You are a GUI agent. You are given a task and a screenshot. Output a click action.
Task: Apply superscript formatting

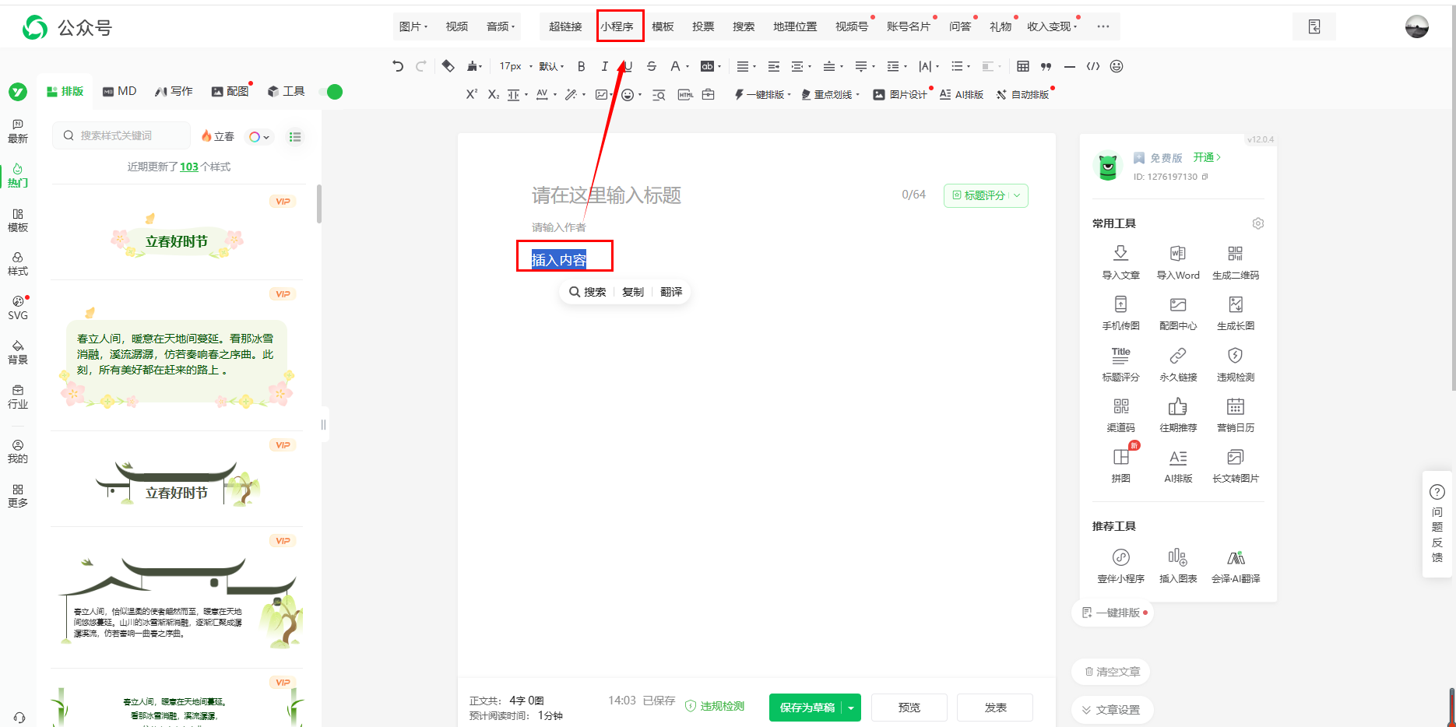point(471,94)
